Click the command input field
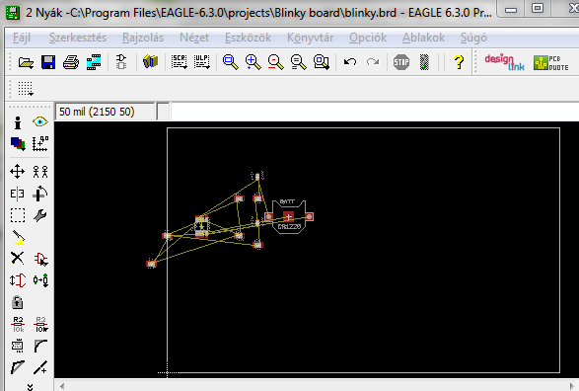 click(x=374, y=112)
